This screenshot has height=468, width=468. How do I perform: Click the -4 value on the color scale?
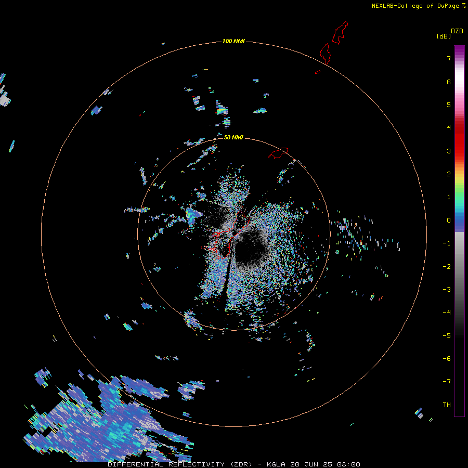447,312
